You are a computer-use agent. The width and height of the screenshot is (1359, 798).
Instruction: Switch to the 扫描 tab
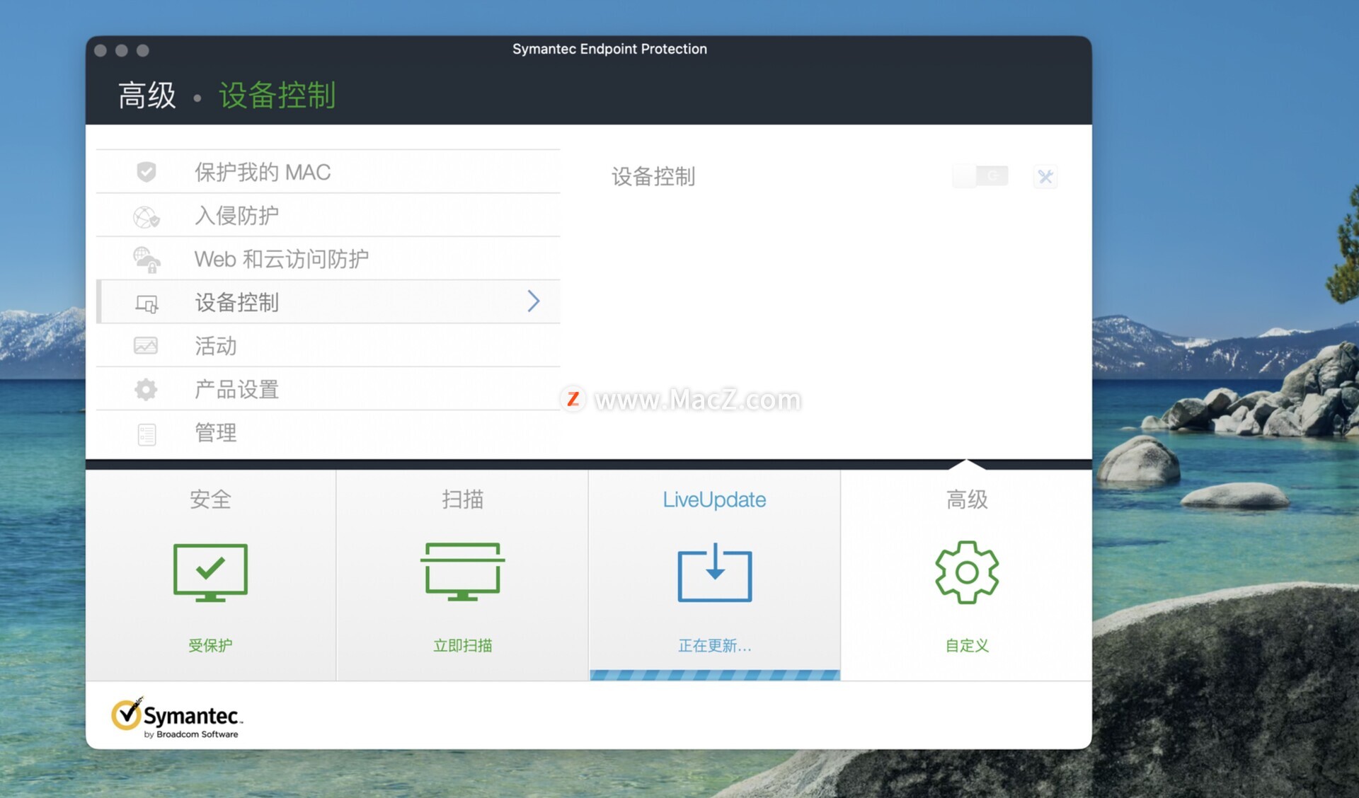click(462, 499)
